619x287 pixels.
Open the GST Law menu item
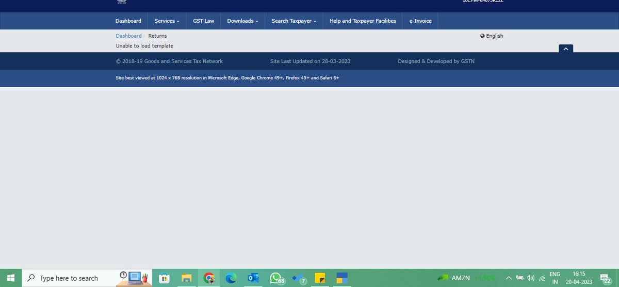coord(203,21)
